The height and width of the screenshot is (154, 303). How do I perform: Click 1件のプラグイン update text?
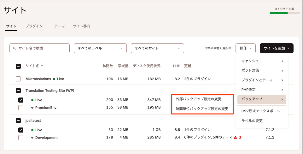click(197, 130)
